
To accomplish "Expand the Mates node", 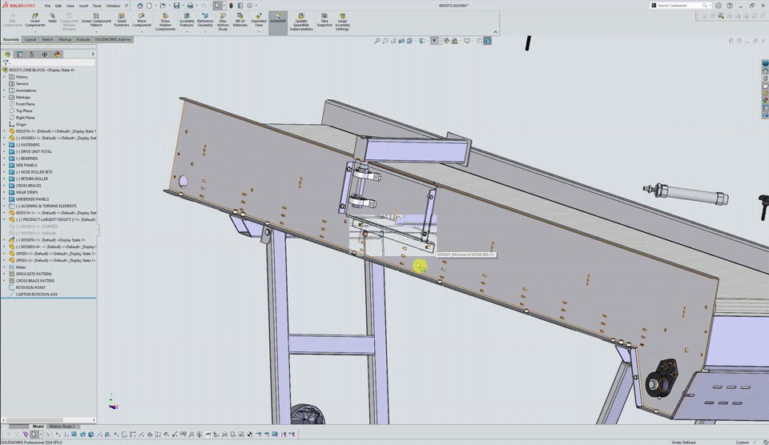I will click(x=5, y=267).
